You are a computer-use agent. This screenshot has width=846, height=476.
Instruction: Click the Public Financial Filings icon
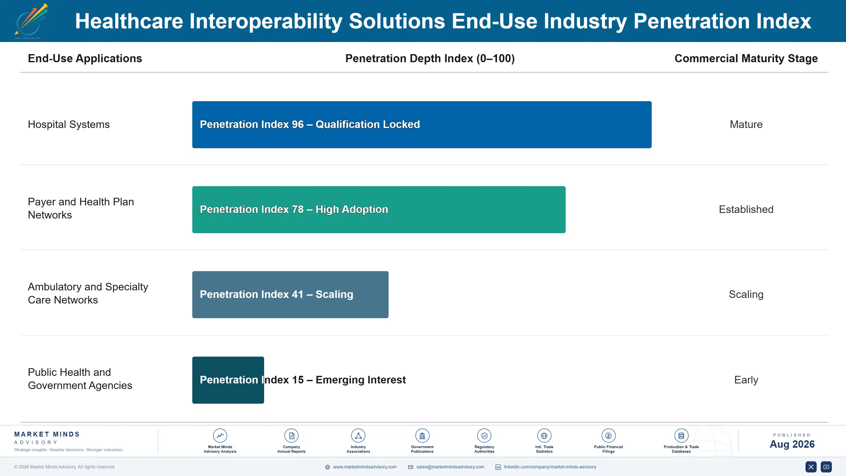[608, 436]
